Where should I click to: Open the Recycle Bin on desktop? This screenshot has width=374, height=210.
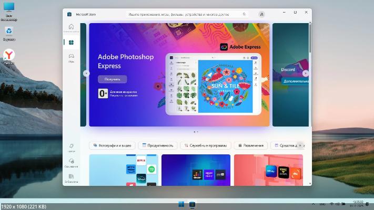coord(9,33)
